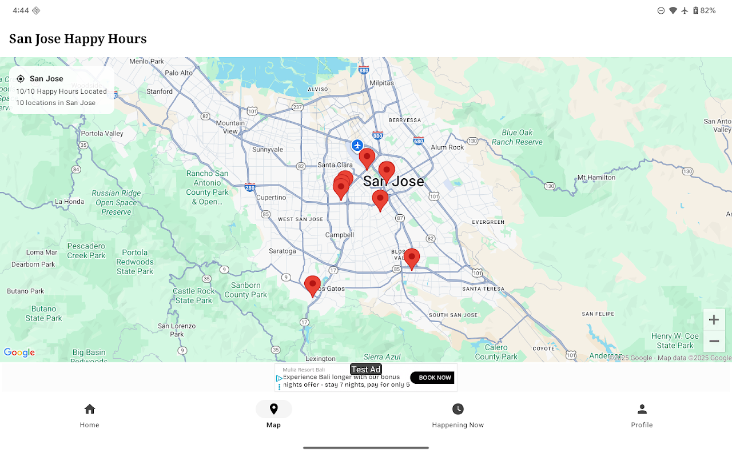
Task: Click the Alum Rock map label
Action: pos(448,147)
